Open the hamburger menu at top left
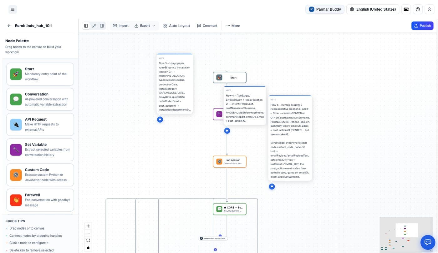Image resolution: width=438 pixels, height=253 pixels. [x=13, y=9]
